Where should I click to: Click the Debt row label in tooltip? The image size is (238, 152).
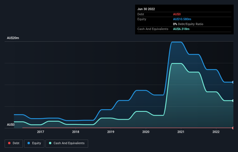[141, 14]
